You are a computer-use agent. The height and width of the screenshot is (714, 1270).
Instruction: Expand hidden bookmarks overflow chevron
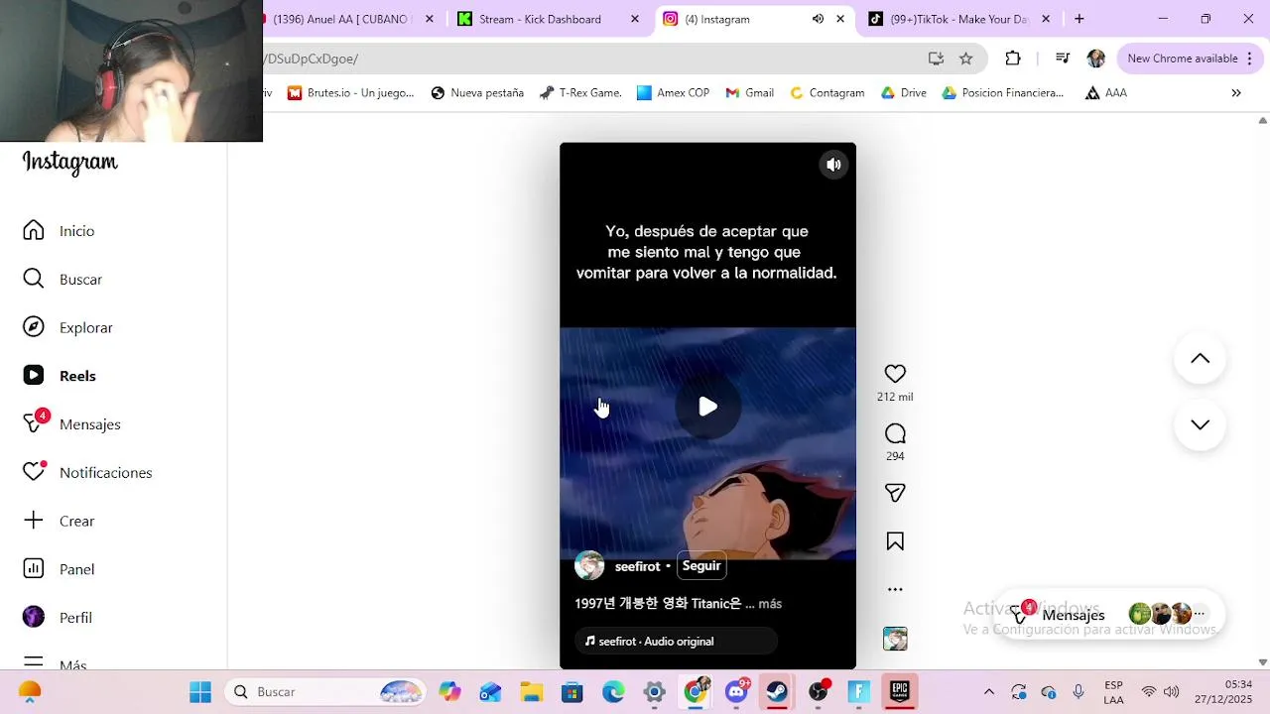pos(1236,93)
